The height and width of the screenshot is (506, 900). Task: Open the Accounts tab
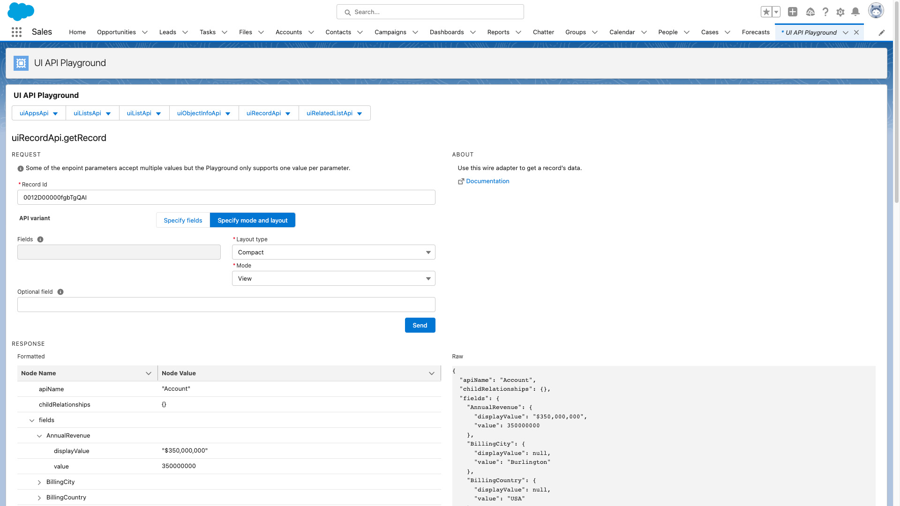point(289,32)
